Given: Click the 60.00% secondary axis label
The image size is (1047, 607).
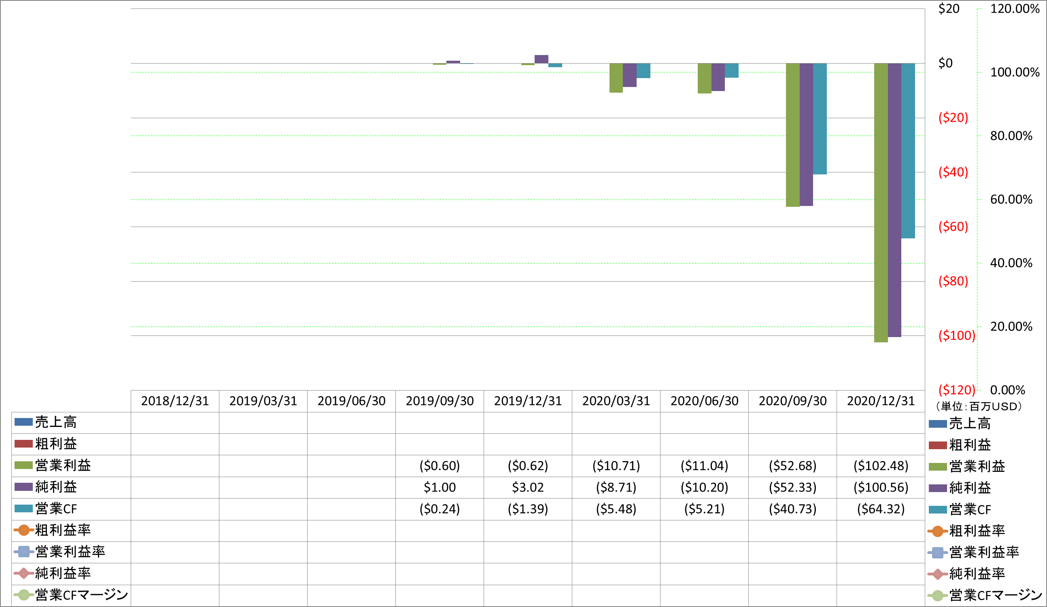Looking at the screenshot, I should [x=1011, y=200].
